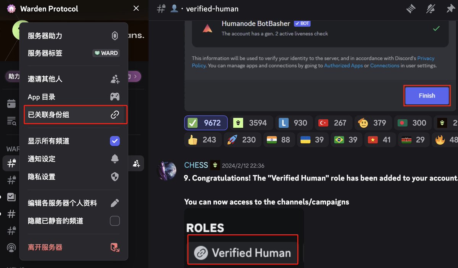Click the bell icon beside 通知设定

pyautogui.click(x=115, y=159)
